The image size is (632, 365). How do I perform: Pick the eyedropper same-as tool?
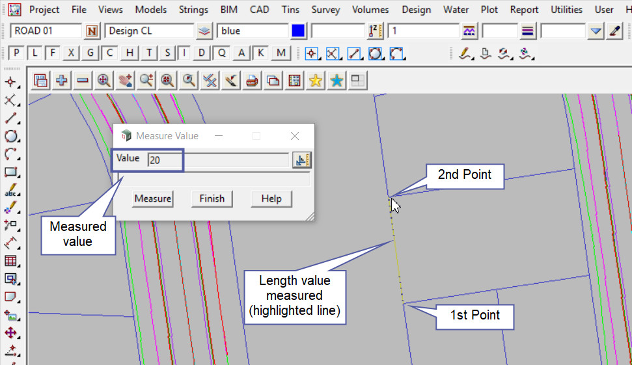pos(615,31)
